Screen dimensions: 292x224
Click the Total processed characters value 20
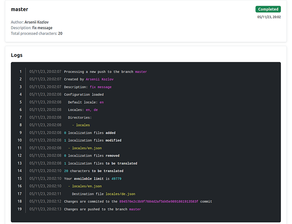pos(60,33)
